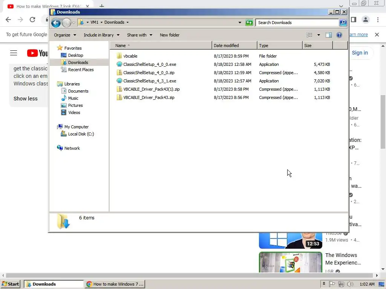Open YouTube hamburger guide menu
Image resolution: width=386 pixels, height=289 pixels.
pyautogui.click(x=14, y=53)
